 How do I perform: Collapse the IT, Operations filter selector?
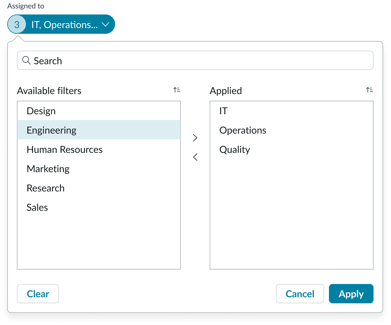[x=105, y=24]
